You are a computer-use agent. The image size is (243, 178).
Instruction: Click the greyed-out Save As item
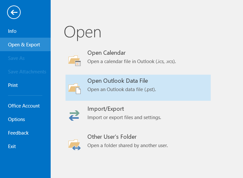click(16, 58)
